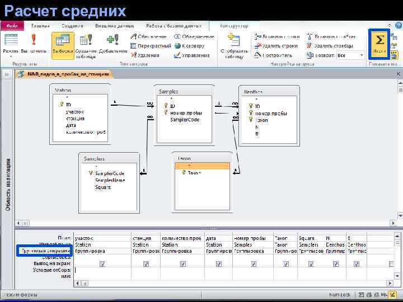Toggle display checkbox for B column
The width and height of the screenshot is (403, 302).
[356, 264]
